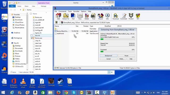Click the Info toolbar icon

pos(107,16)
